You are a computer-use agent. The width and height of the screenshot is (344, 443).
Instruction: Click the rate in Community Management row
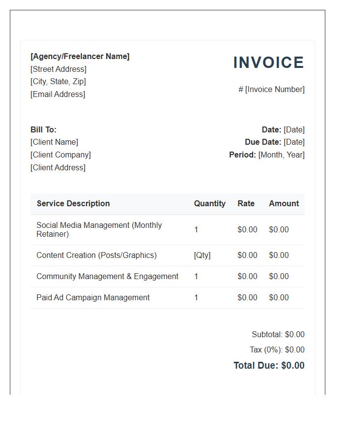(x=247, y=277)
